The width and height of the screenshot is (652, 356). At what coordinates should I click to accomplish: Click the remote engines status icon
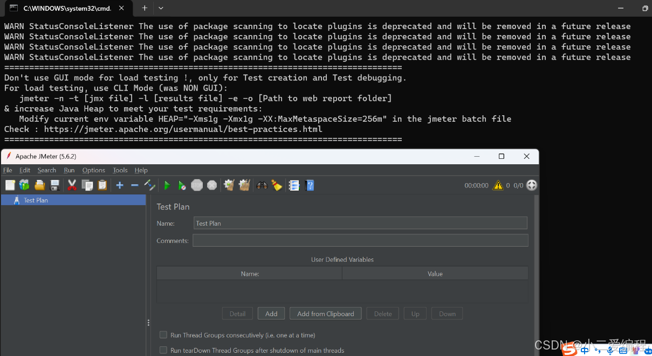(532, 185)
